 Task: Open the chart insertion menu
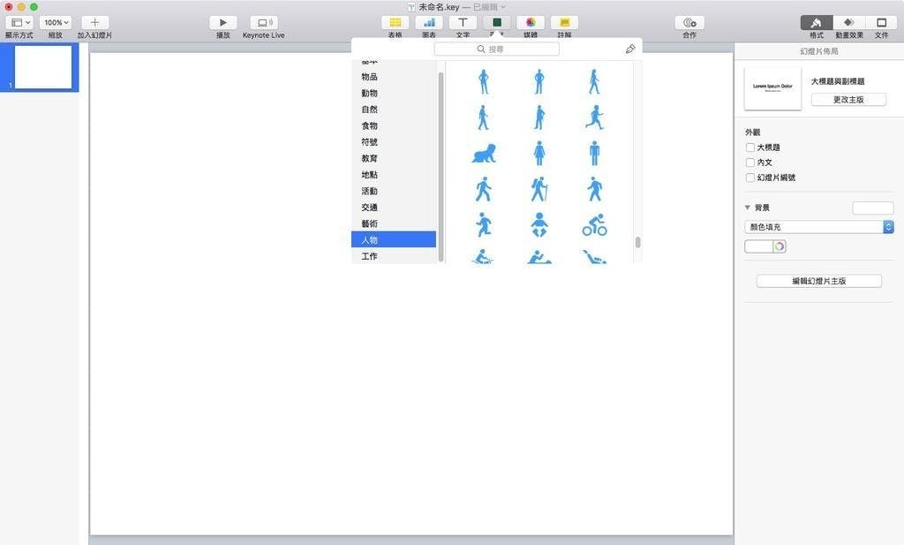[429, 23]
